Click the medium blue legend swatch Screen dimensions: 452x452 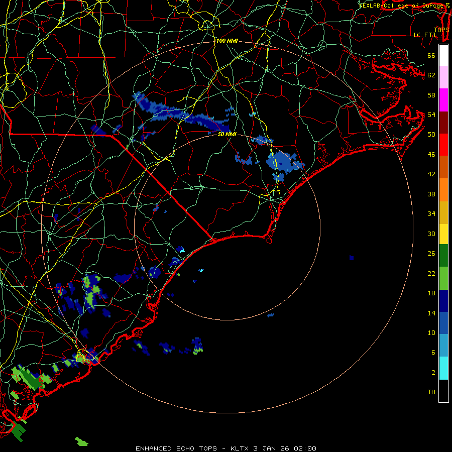pyautogui.click(x=443, y=323)
